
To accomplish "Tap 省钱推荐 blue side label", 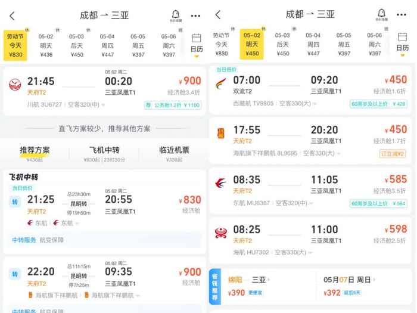I will pyautogui.click(x=215, y=287).
